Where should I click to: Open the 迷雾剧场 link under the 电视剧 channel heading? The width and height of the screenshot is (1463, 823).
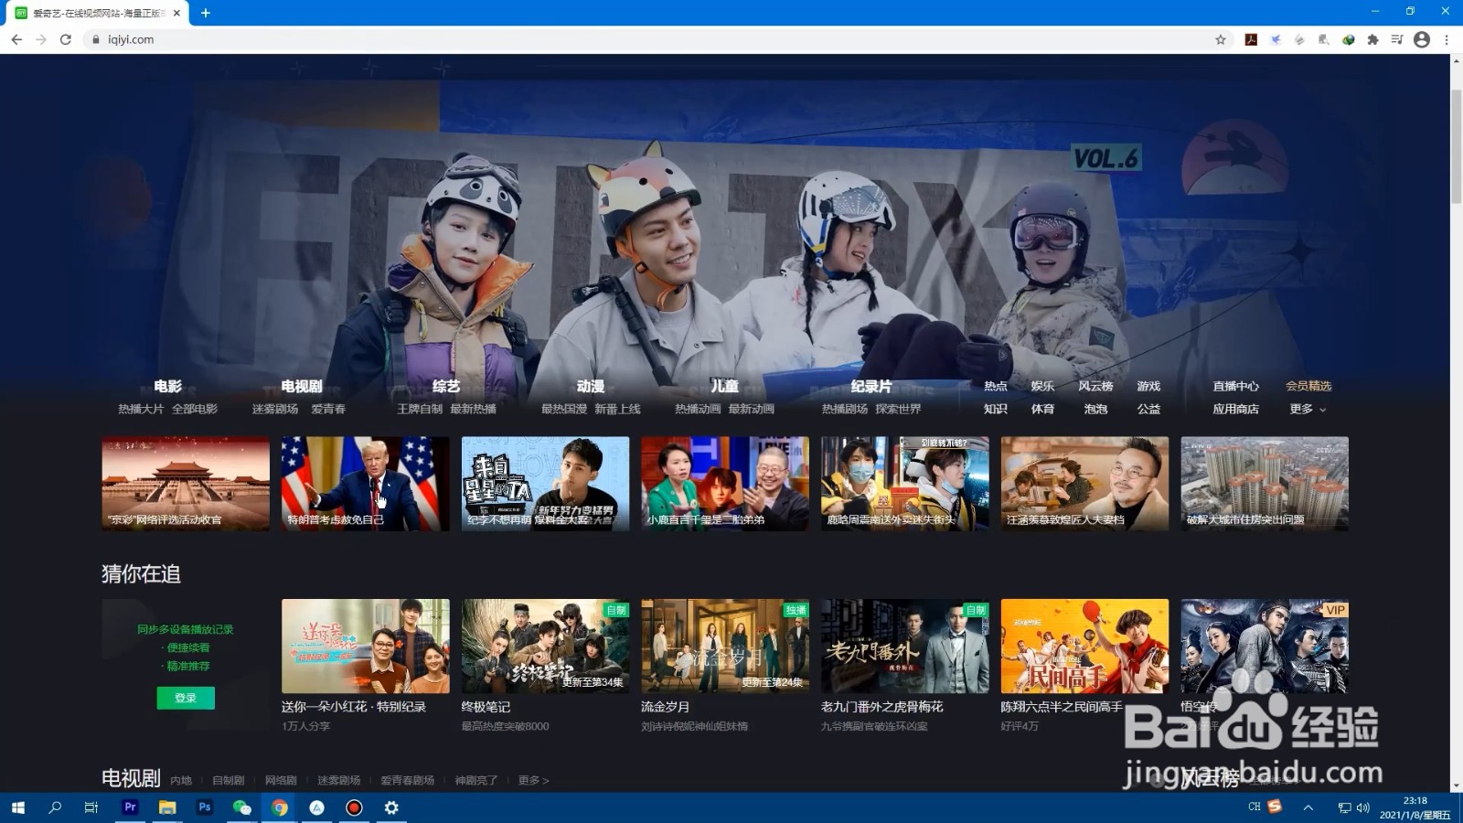tap(275, 409)
